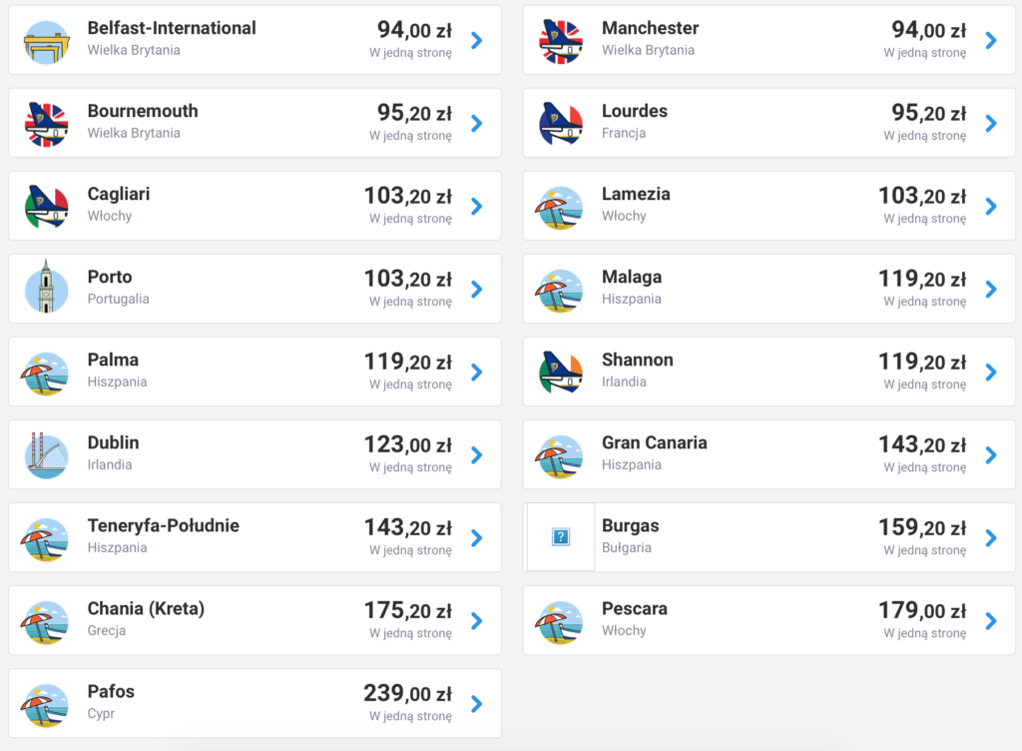This screenshot has height=751, width=1022.
Task: Click the Dublin 123,00 zł price
Action: click(x=407, y=444)
